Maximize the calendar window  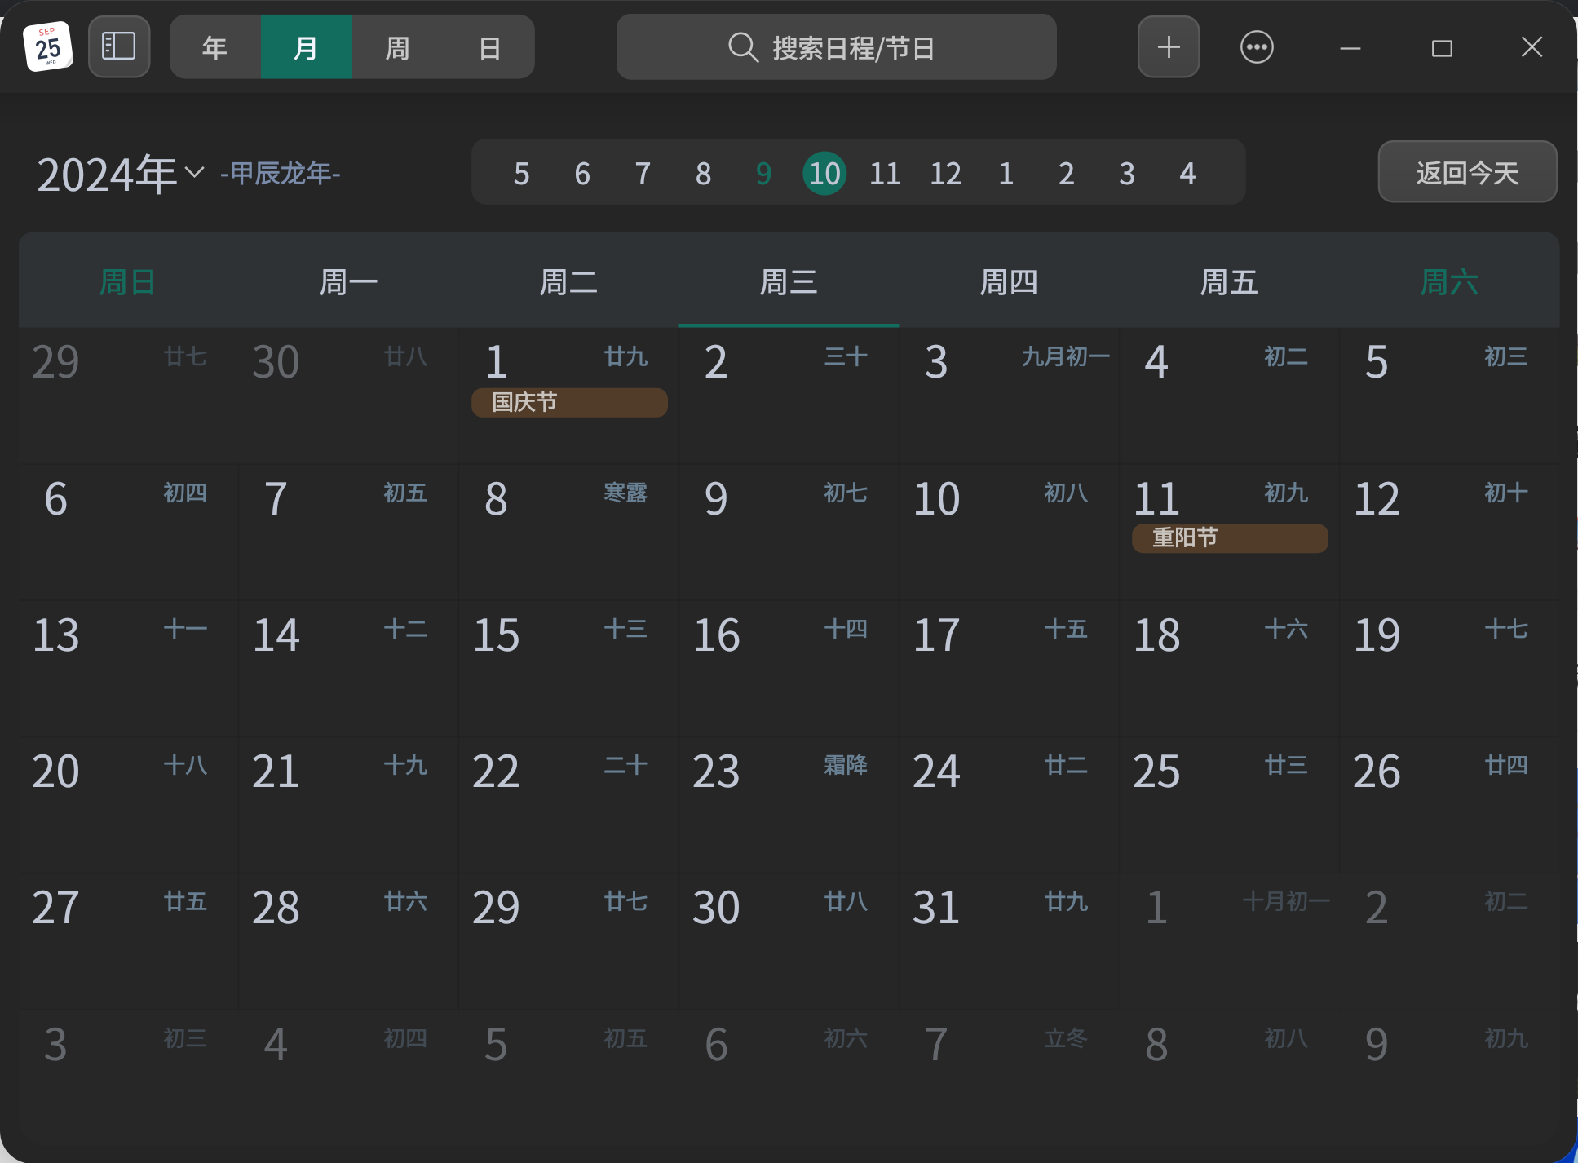pyautogui.click(x=1441, y=48)
